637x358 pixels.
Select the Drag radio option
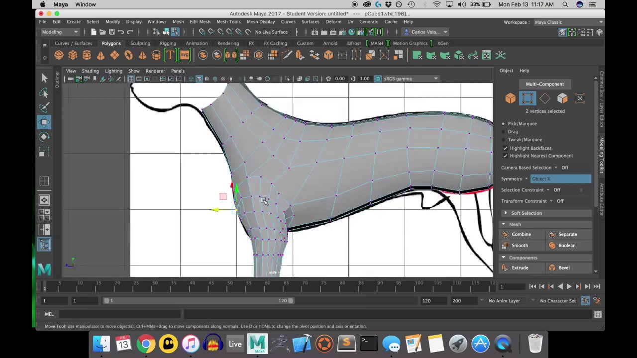(503, 132)
